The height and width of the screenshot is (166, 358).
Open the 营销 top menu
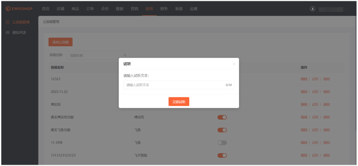[135, 9]
